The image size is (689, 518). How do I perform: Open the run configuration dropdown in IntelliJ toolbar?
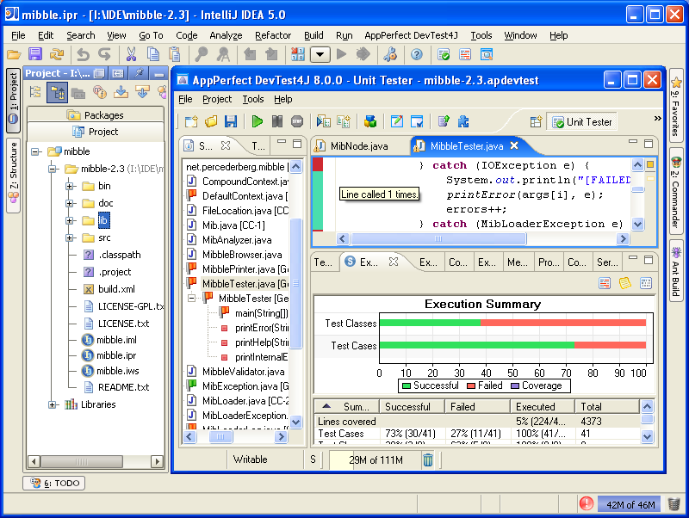pyautogui.click(x=320, y=54)
